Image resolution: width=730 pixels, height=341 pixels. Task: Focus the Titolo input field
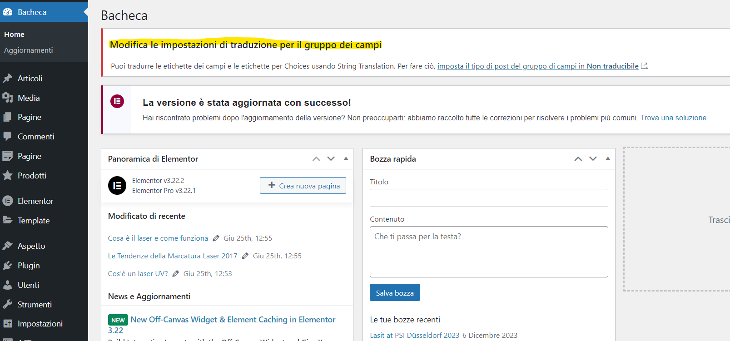[x=489, y=198]
